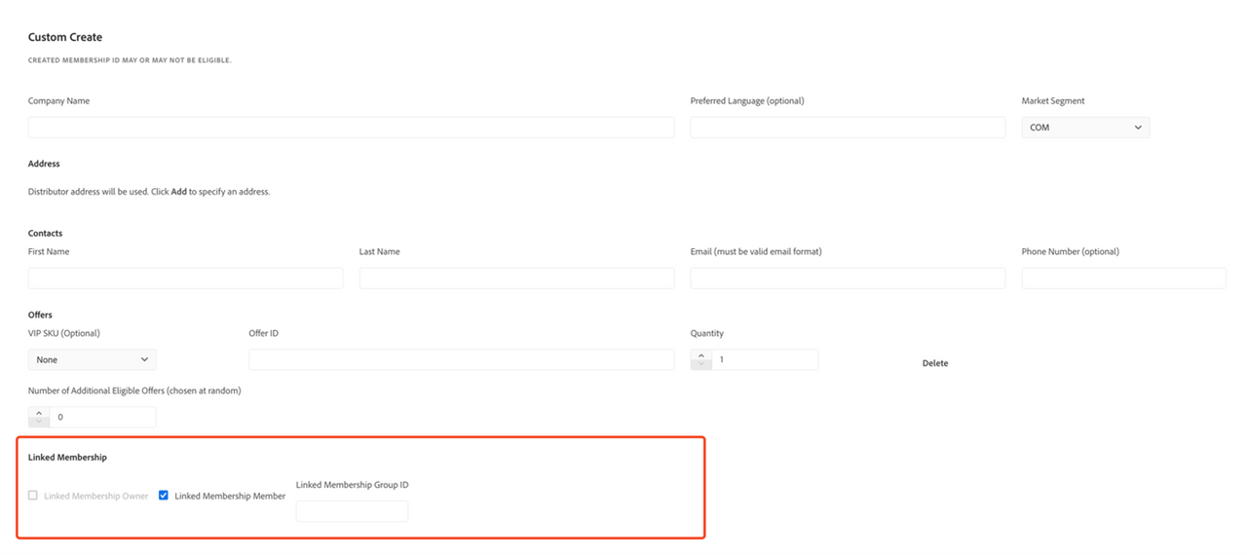Click the Additional Eligible Offers number field

click(x=102, y=418)
